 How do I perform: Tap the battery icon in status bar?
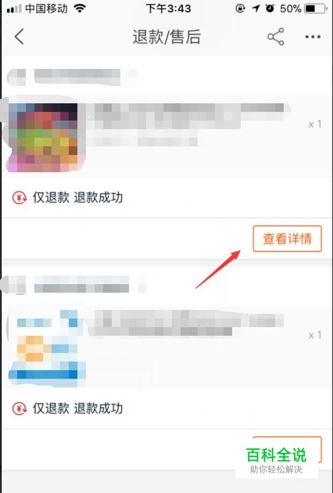click(x=316, y=9)
